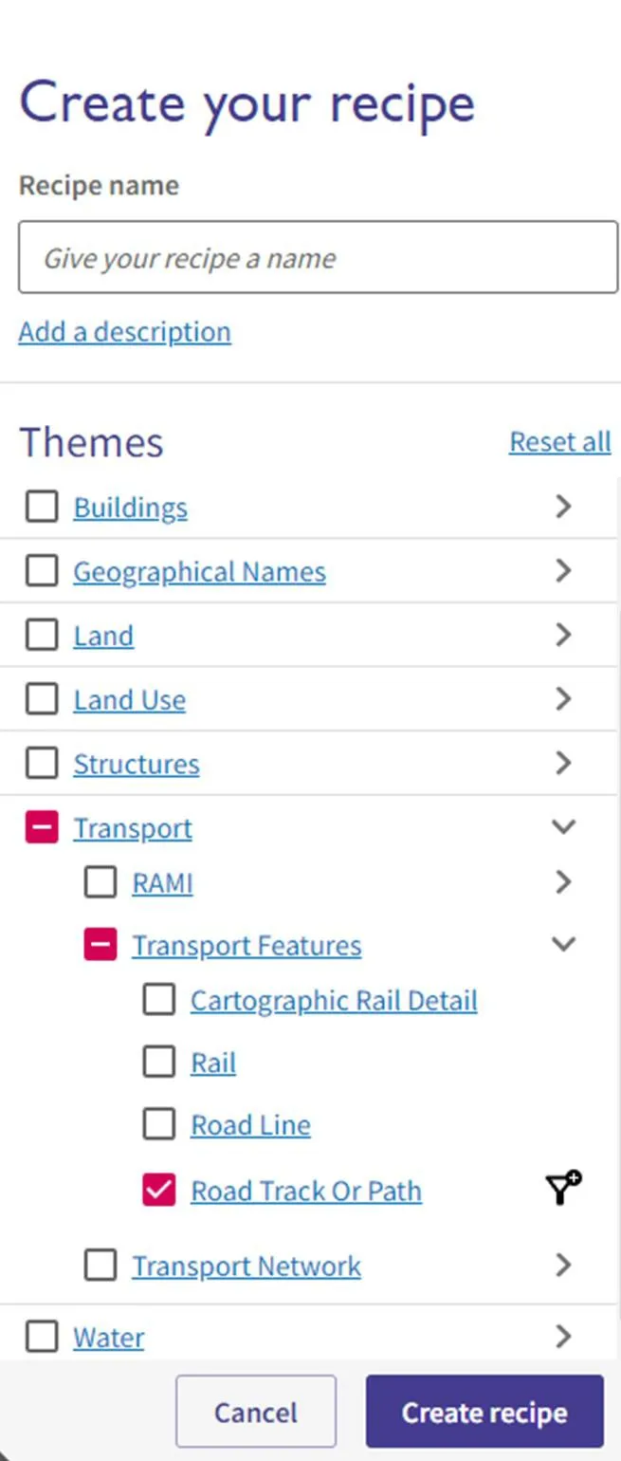Tick the Buildings checkbox
Image resolution: width=621 pixels, height=1461 pixels.
[42, 508]
